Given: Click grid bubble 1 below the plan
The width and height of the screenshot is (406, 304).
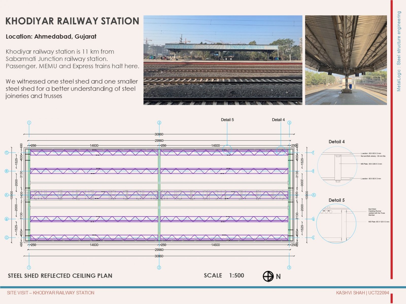Looking at the screenshot, I should click(29, 268).
